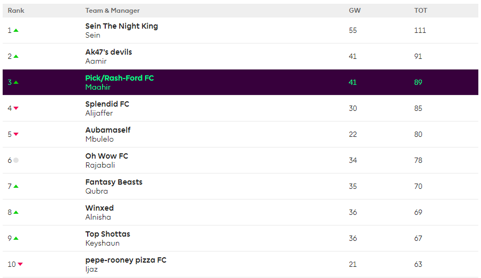Select highlighted Pick/Rash-Ford FC team
Viewport: 481px width, 278px height.
[x=119, y=78]
